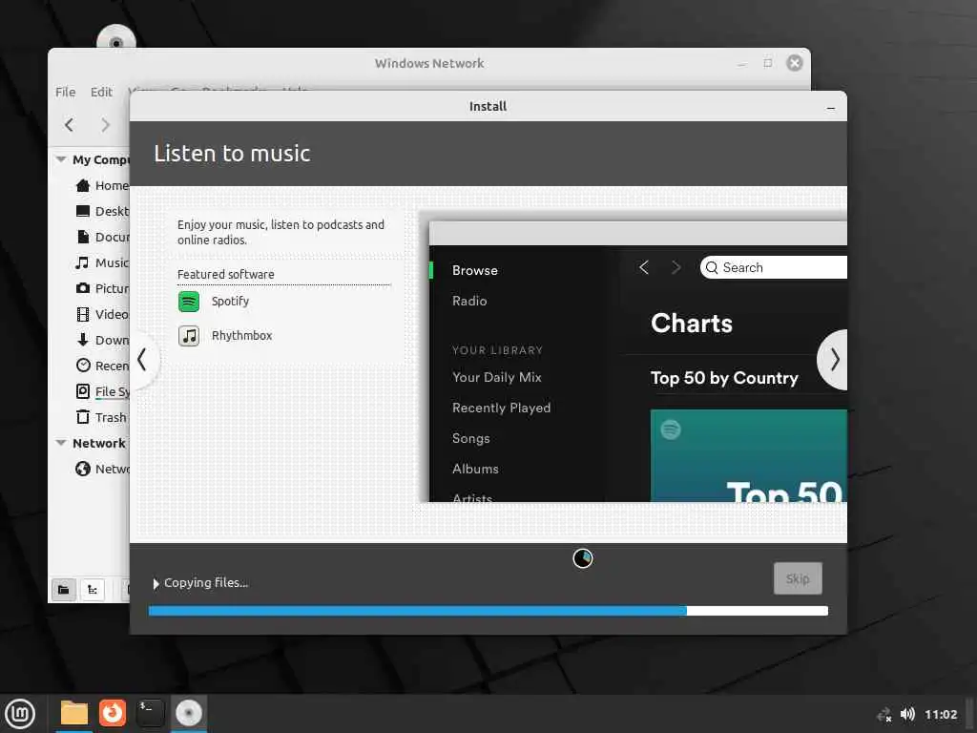Click the installer disc icon on the desktop
The height and width of the screenshot is (733, 977).
tap(115, 38)
